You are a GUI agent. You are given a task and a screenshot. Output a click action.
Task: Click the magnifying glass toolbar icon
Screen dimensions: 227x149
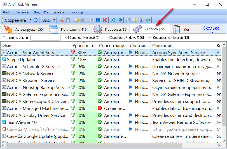62,20
